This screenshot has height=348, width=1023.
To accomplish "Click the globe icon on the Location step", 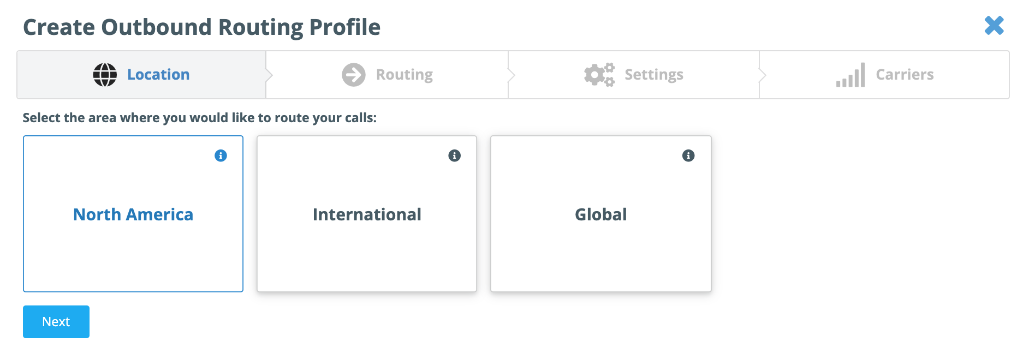I will pyautogui.click(x=105, y=75).
